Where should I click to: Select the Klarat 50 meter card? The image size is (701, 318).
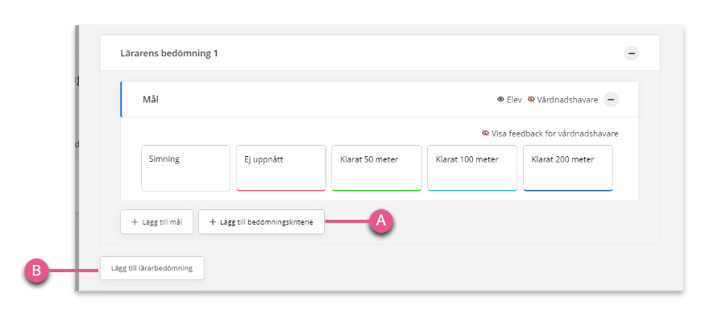(x=376, y=168)
